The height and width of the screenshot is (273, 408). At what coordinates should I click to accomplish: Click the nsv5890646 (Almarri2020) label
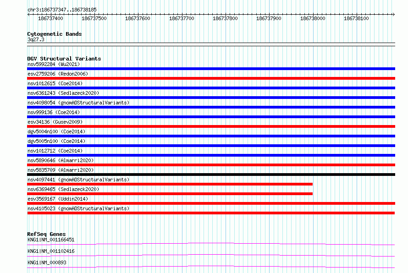pyautogui.click(x=61, y=160)
